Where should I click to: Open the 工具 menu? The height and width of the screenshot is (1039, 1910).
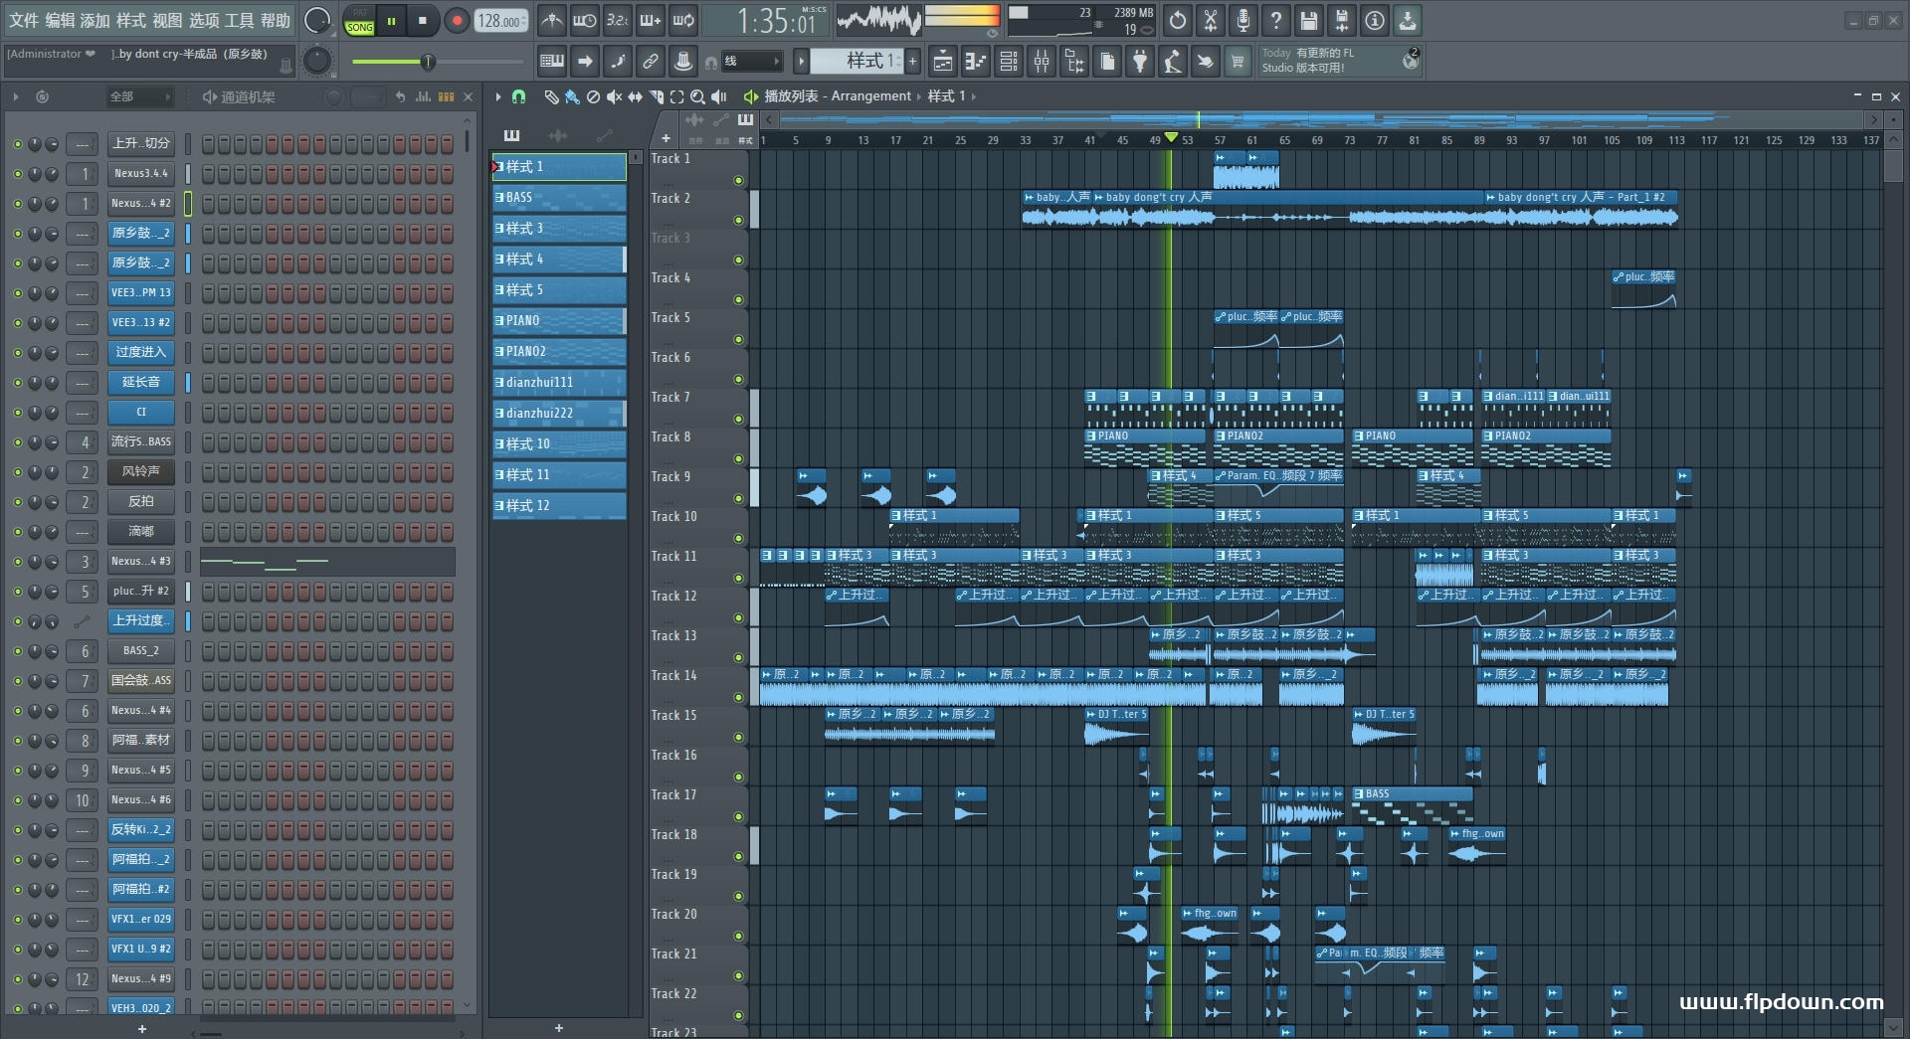click(239, 21)
